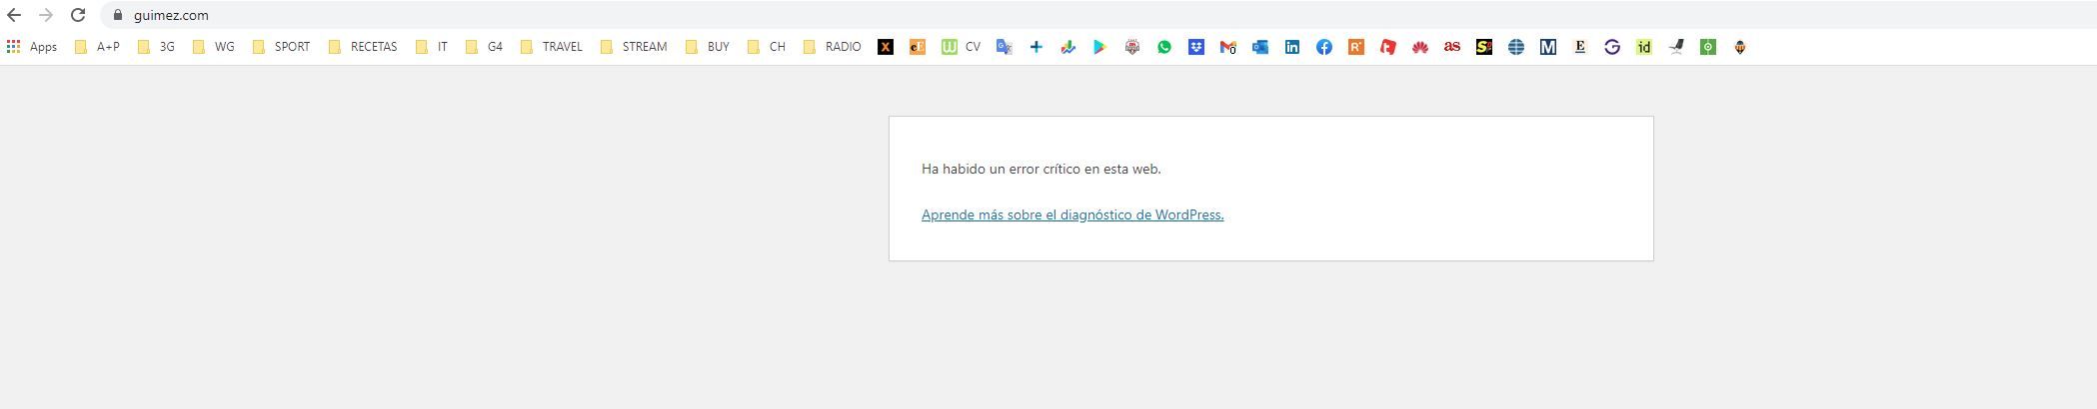Open the Huawei bookmark
Viewport: 2097px width, 409px height.
pyautogui.click(x=1420, y=47)
